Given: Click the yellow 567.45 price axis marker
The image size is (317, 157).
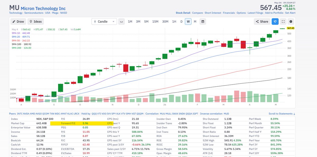Looking at the screenshot, I should (x=291, y=28).
